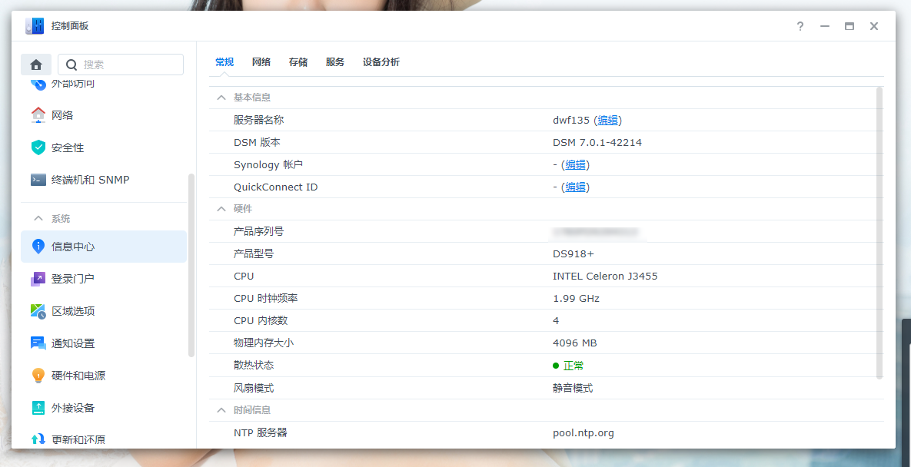This screenshot has width=911, height=467.
Task: Open Security (安全性) shield icon
Action: [x=38, y=147]
